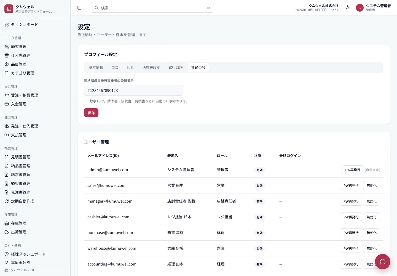Click the クムウェル v1.0 footer text
The width and height of the screenshot is (397, 276).
pos(22,270)
